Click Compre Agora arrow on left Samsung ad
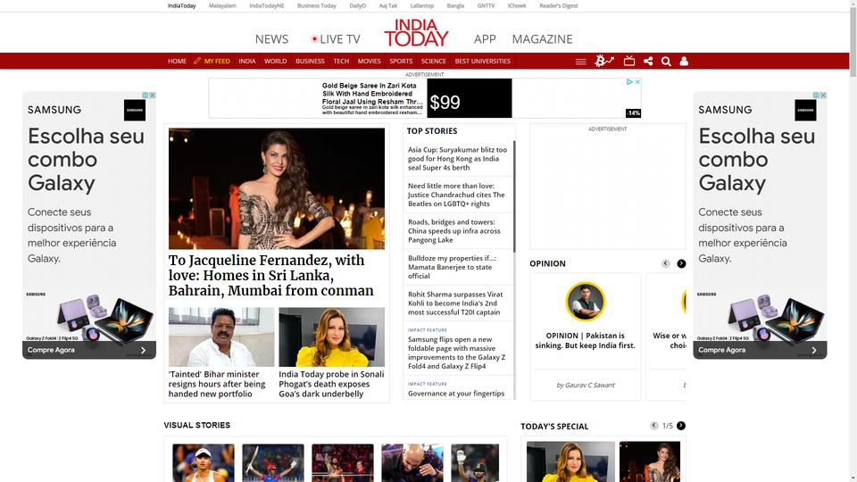 coord(143,350)
